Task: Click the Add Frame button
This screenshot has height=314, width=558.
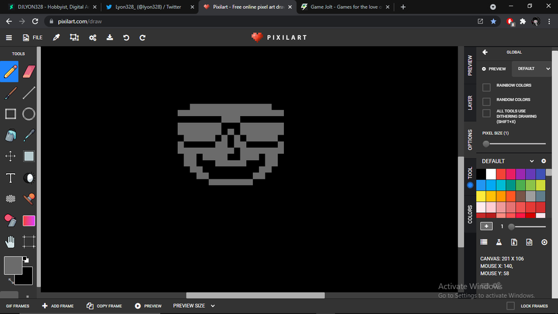Action: pyautogui.click(x=58, y=306)
